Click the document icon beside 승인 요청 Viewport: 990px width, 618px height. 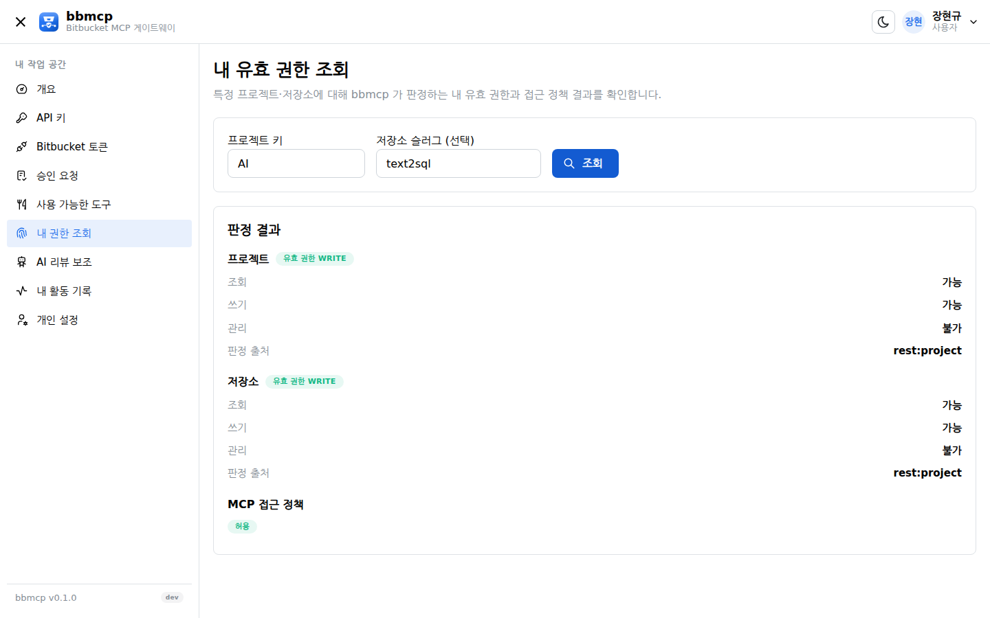click(22, 176)
